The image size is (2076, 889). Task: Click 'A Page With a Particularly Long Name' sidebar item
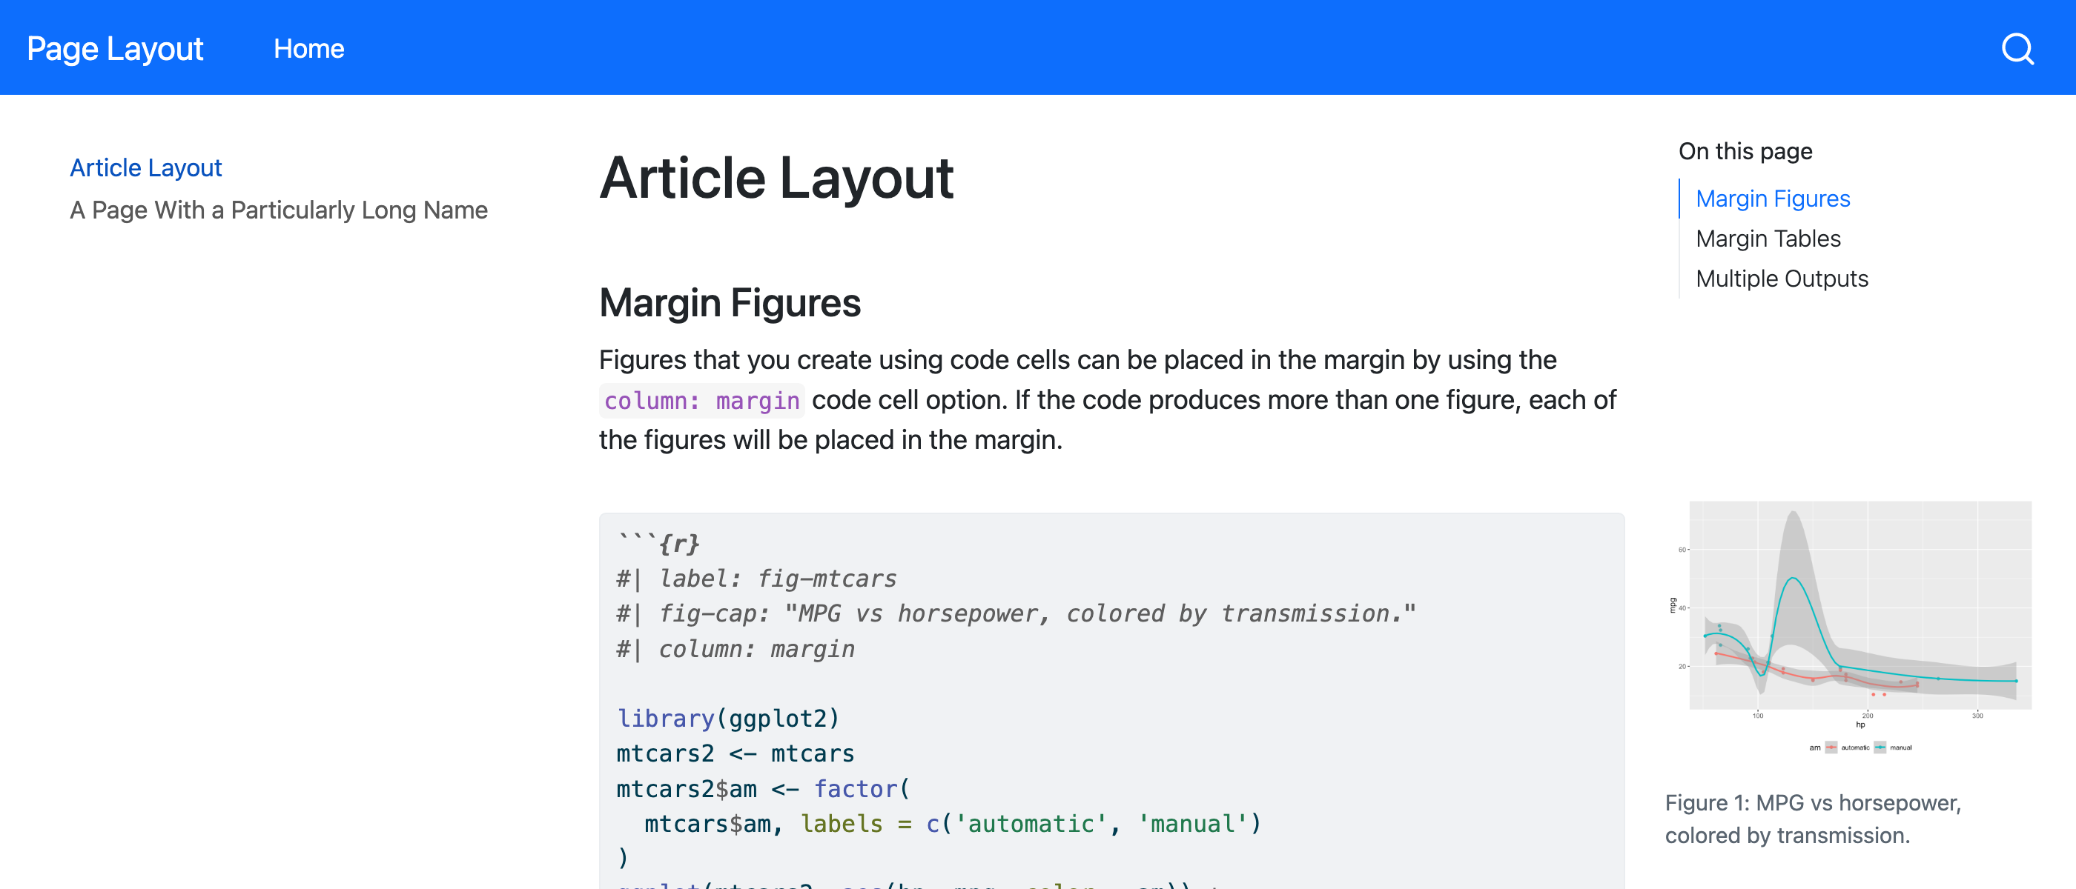pos(278,207)
